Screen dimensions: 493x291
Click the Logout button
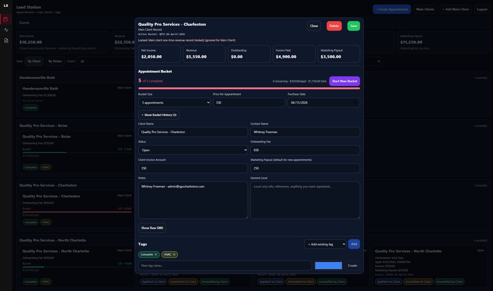tap(482, 9)
